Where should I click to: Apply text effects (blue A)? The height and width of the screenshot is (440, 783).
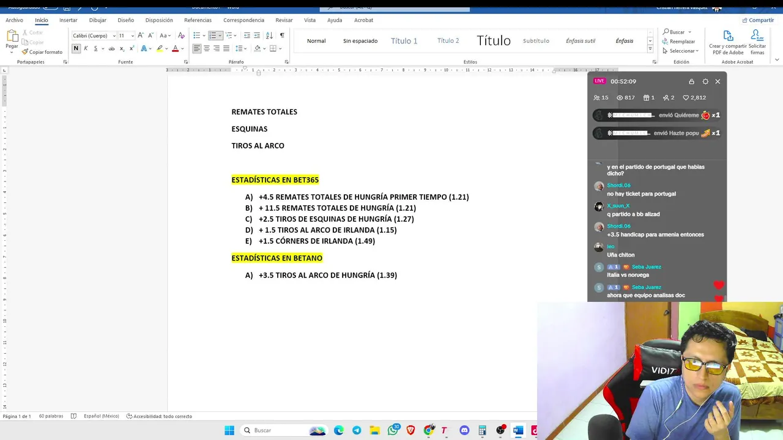click(144, 48)
